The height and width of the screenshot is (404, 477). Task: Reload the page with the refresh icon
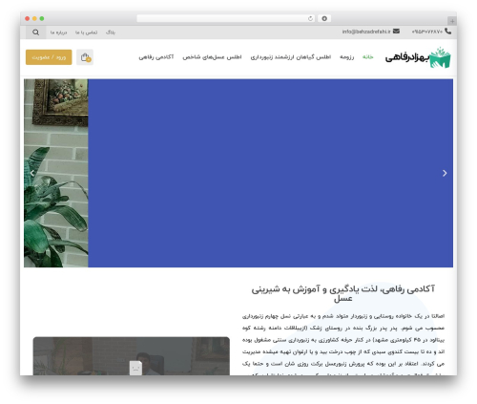pyautogui.click(x=310, y=19)
